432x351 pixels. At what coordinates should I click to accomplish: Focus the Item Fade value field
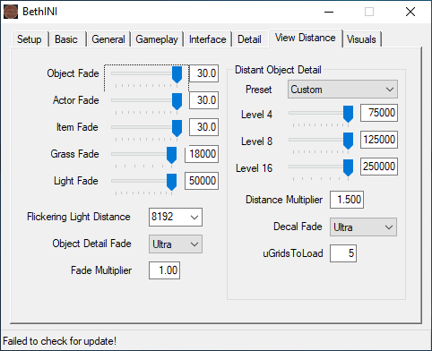pos(203,127)
